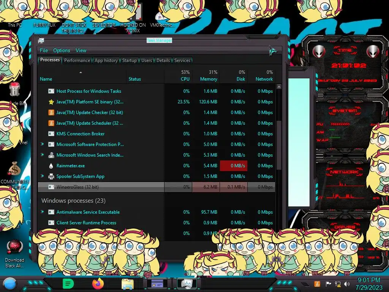The height and width of the screenshot is (292, 389).
Task: Expand Microsoft Software Protection process
Action: click(x=42, y=144)
